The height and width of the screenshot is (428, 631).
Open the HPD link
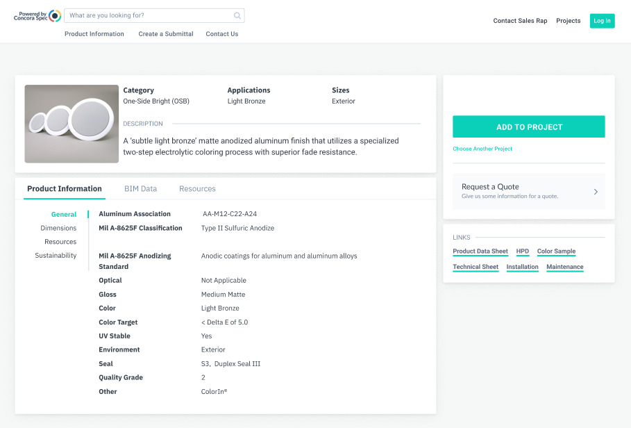pyautogui.click(x=522, y=252)
